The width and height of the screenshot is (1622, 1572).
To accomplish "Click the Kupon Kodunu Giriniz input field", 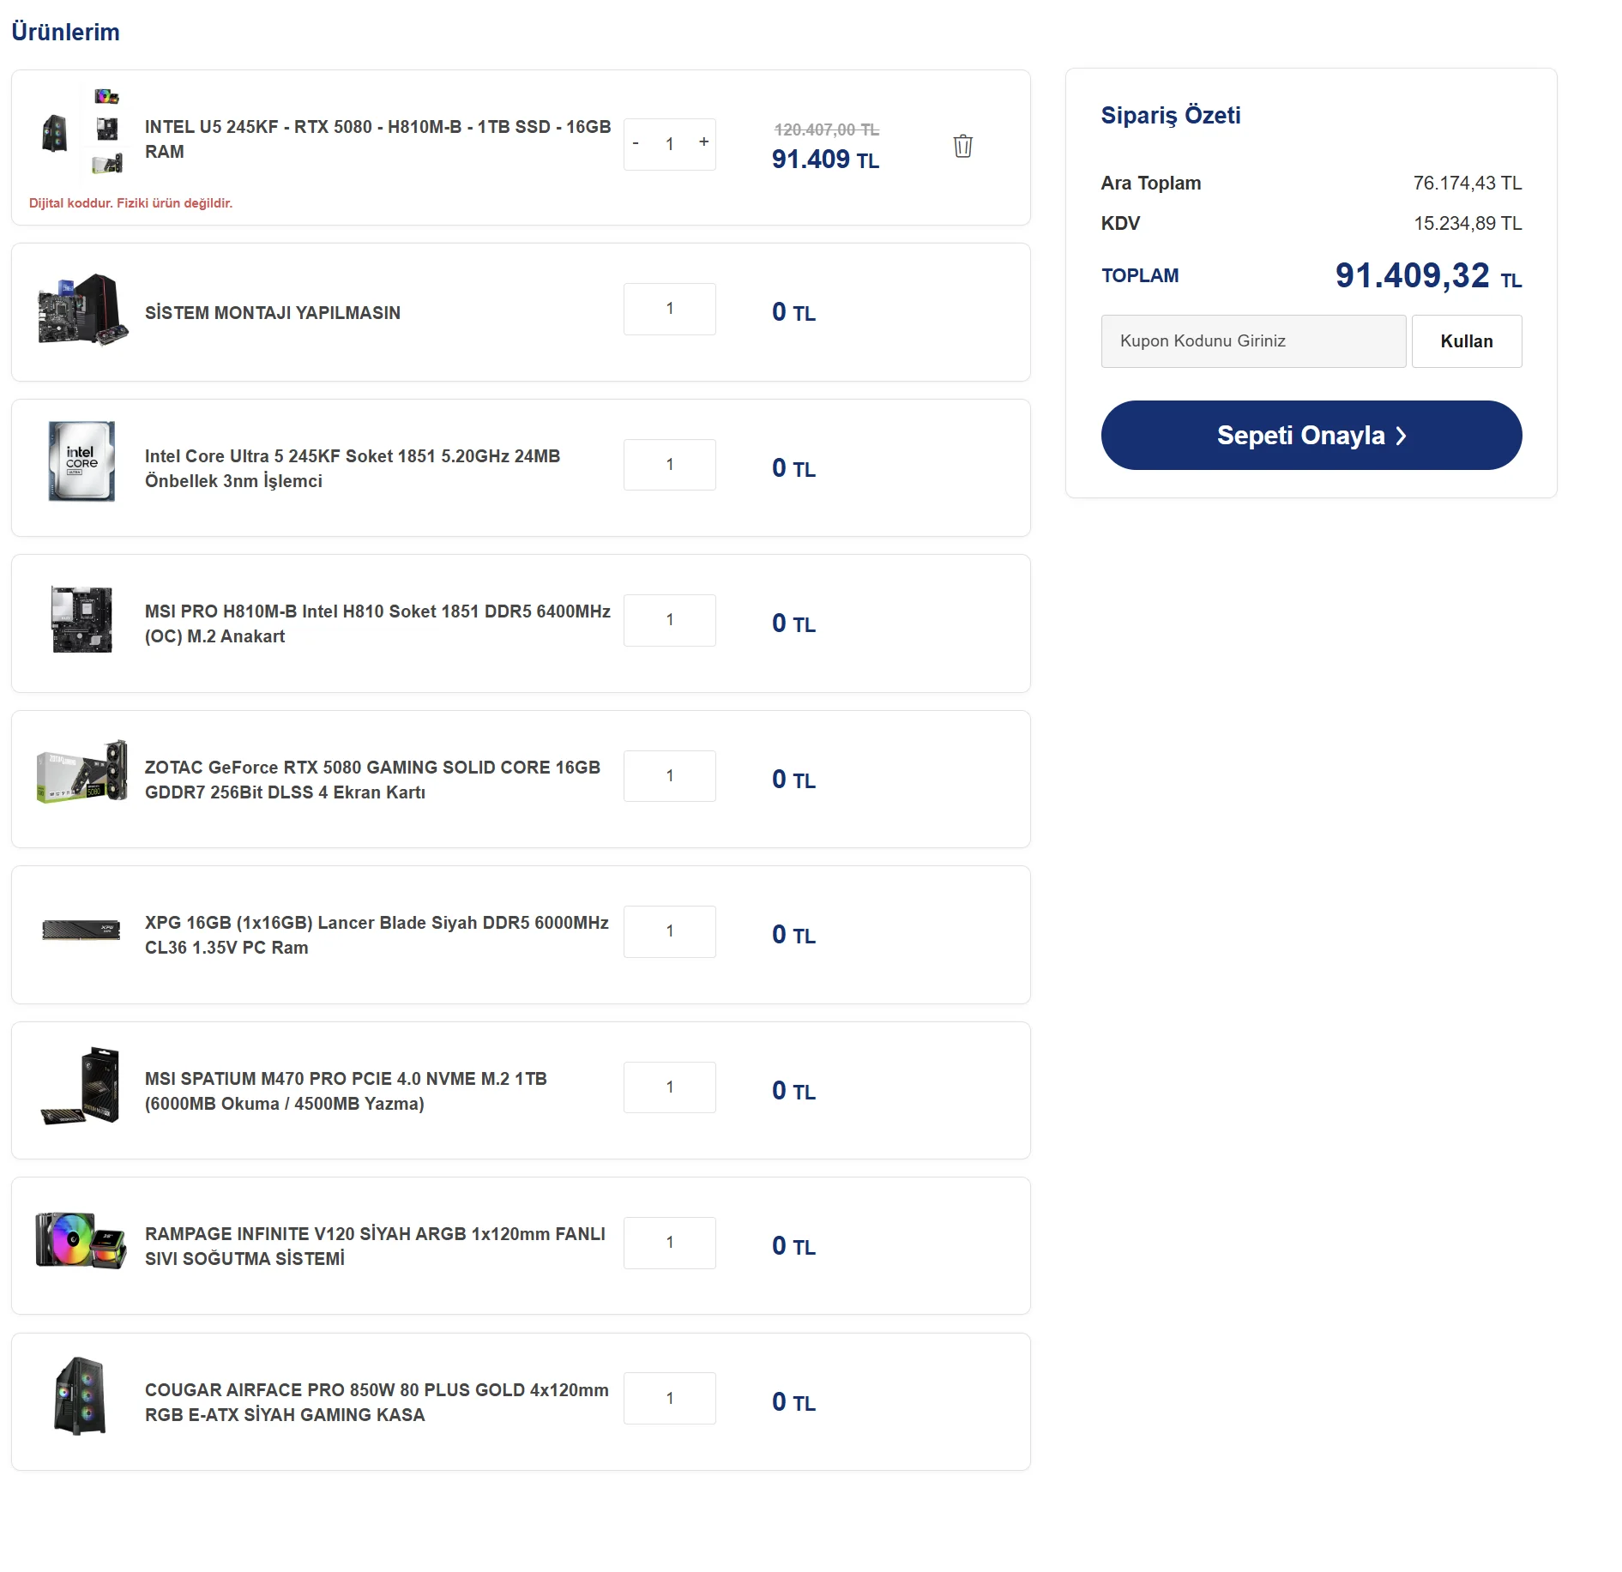I will point(1252,341).
